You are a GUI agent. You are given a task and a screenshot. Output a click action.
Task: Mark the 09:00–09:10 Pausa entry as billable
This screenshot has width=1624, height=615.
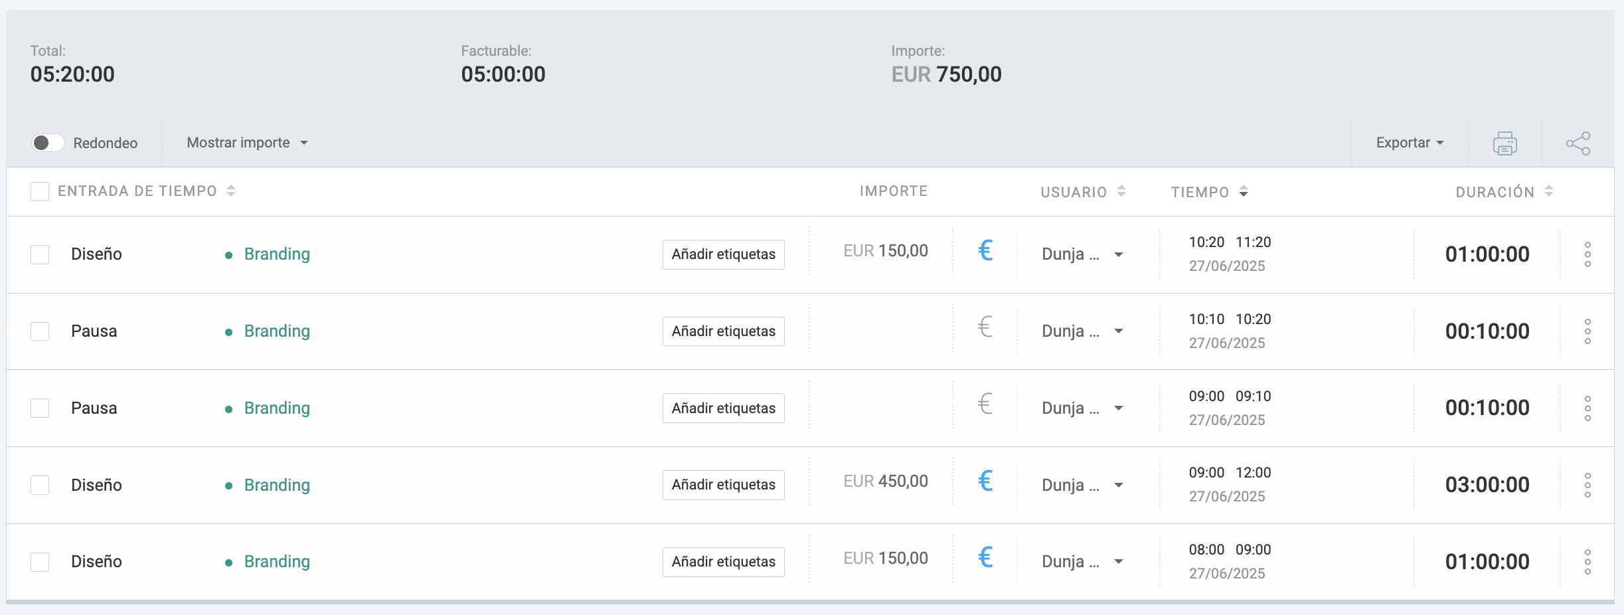pos(985,404)
